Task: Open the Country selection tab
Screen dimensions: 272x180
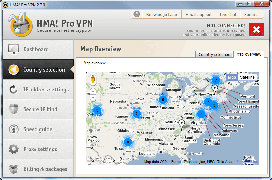Action: 214,54
